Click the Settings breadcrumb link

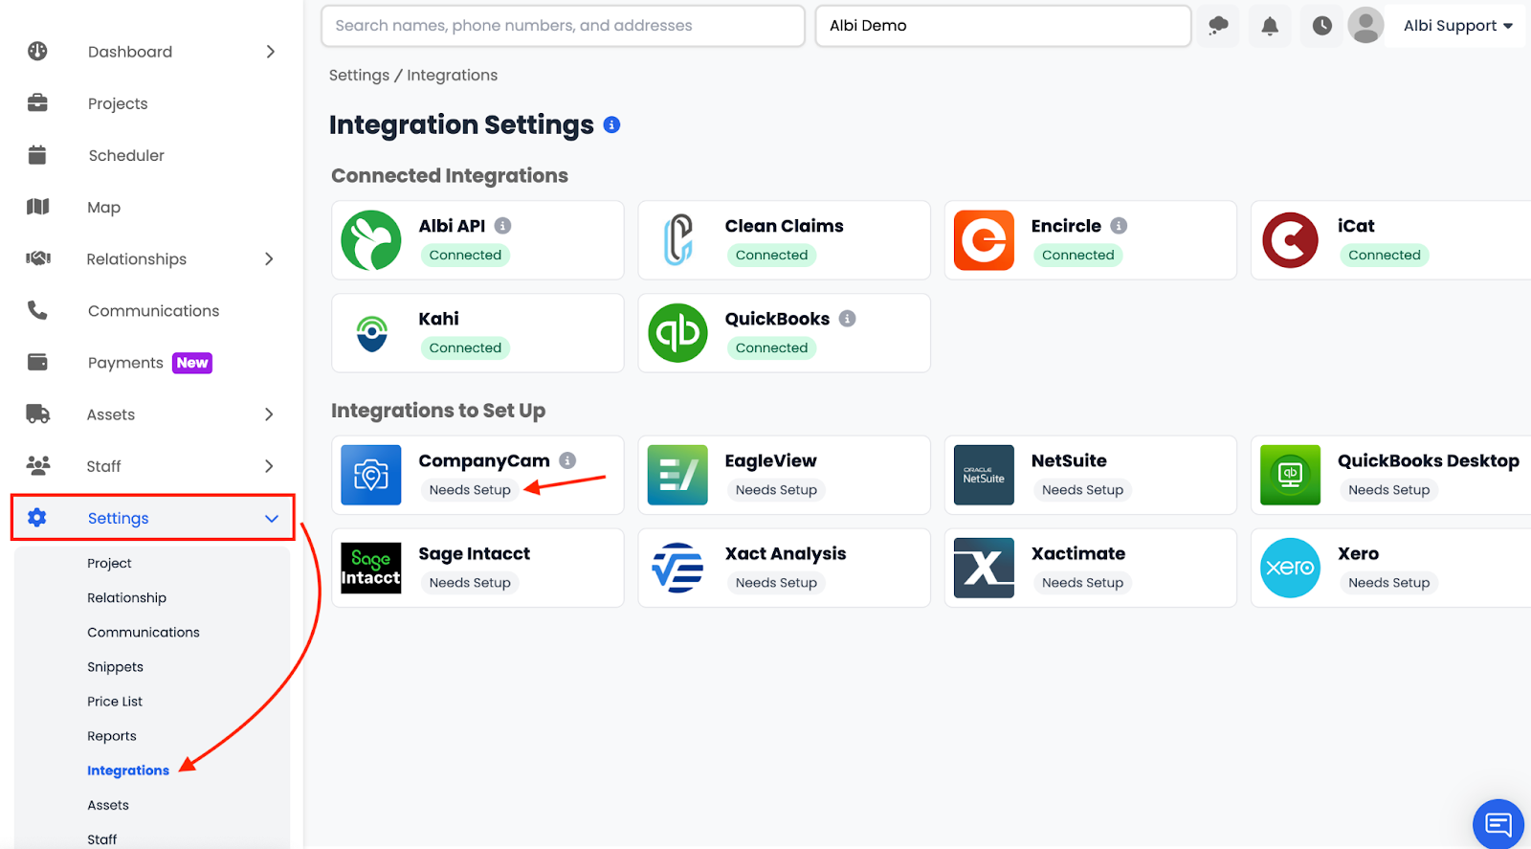point(359,76)
